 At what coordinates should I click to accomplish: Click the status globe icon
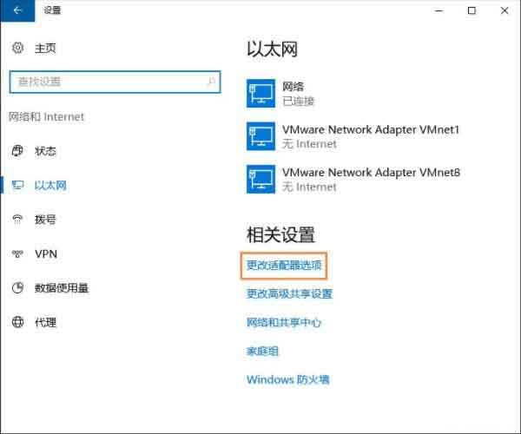point(17,151)
